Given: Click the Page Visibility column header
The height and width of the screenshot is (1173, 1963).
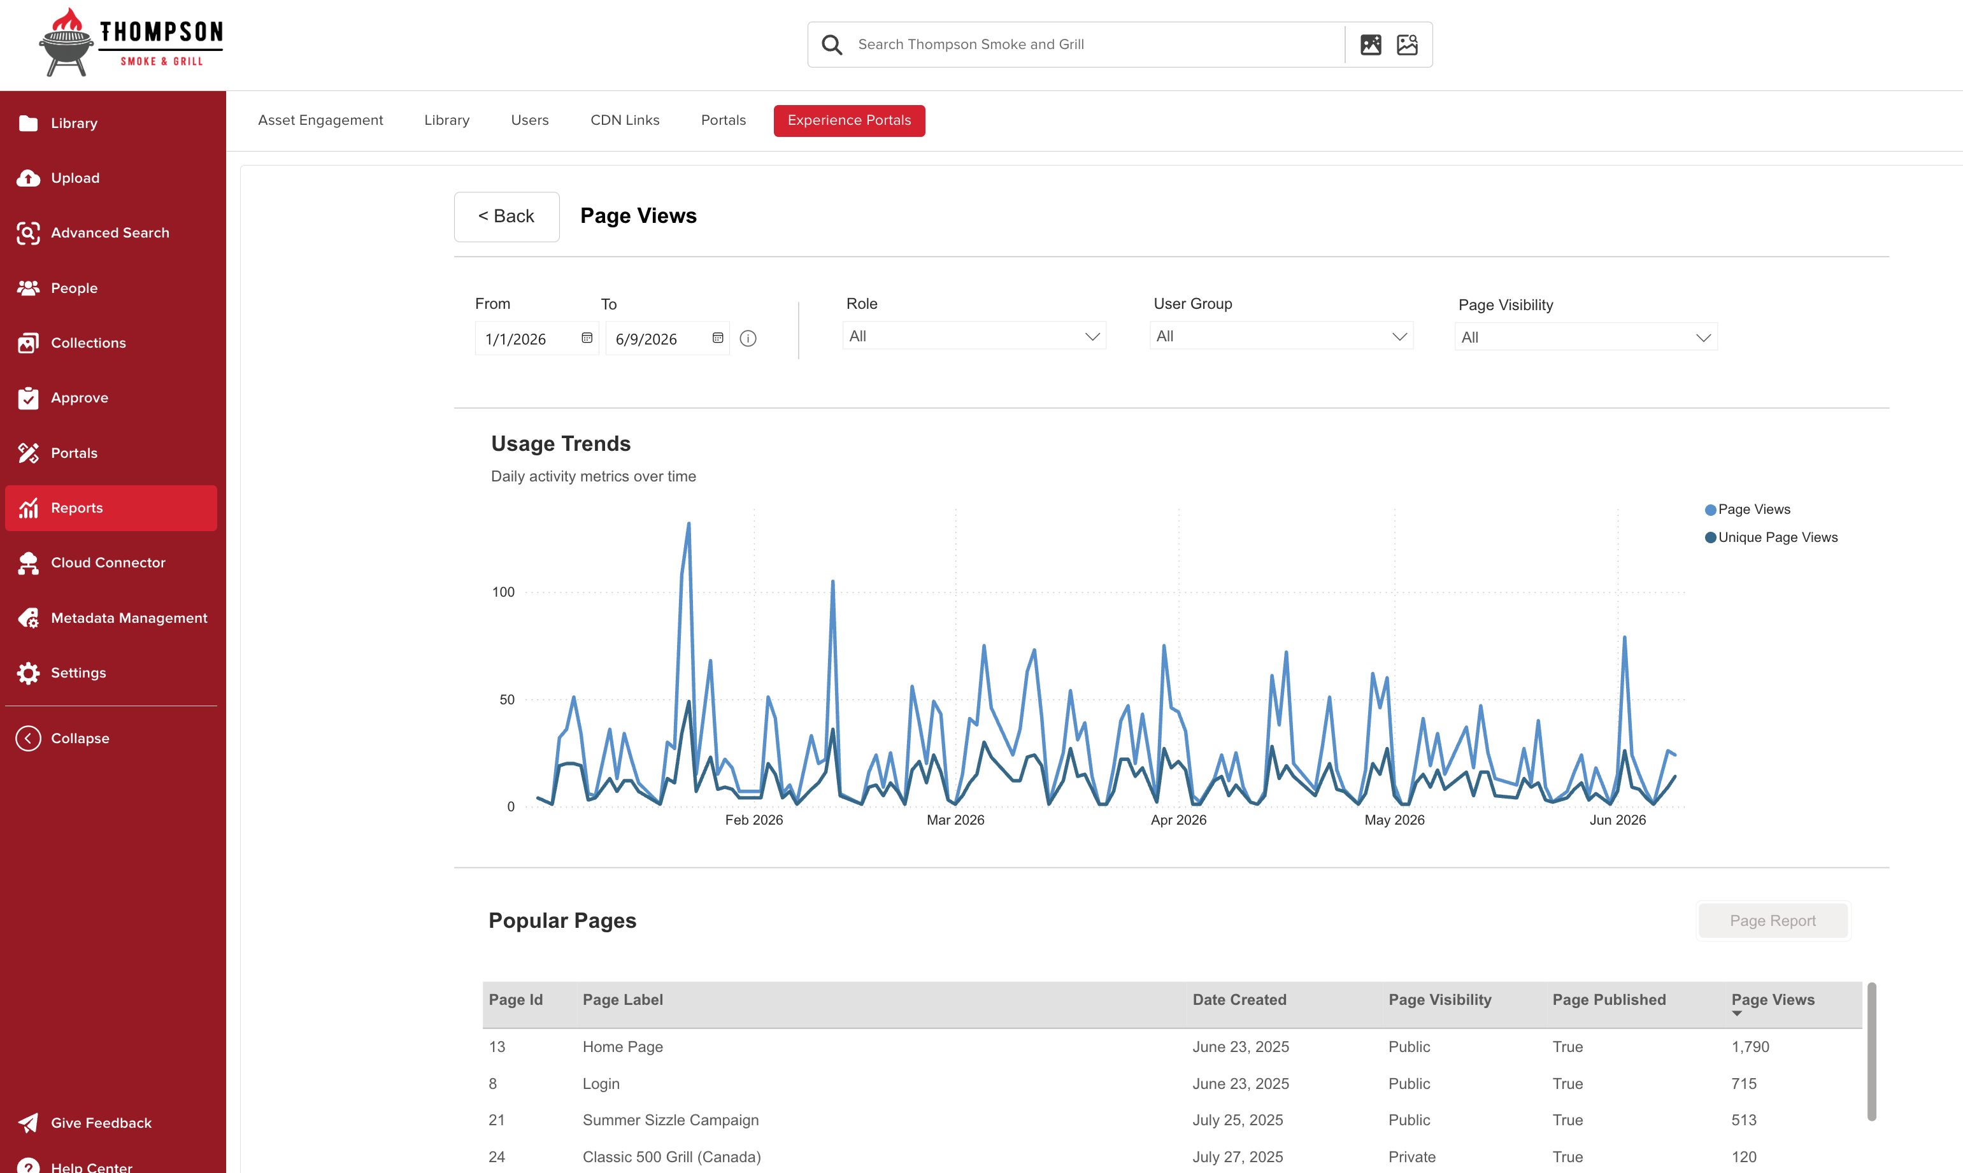Looking at the screenshot, I should click(x=1439, y=1000).
